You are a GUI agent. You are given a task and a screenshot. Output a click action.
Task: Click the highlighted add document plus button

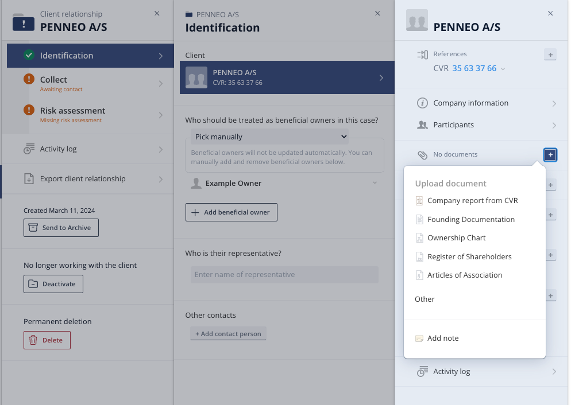tap(550, 155)
